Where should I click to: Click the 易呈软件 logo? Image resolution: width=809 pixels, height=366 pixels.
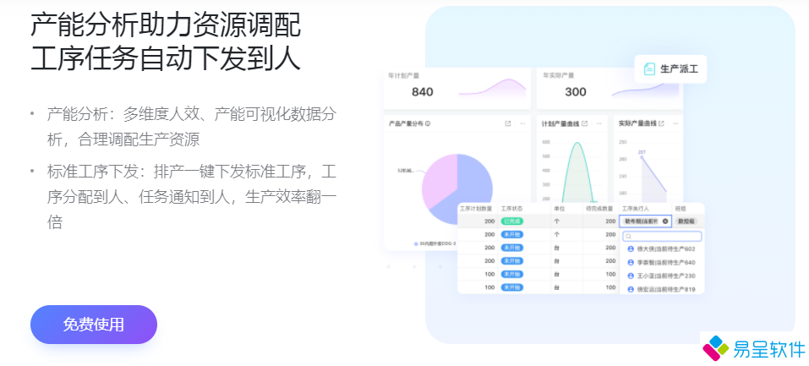[755, 347]
